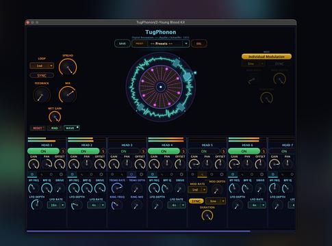Image resolution: width=332 pixels, height=246 pixels.
Task: Click the SAVE preset button
Action: (x=123, y=44)
